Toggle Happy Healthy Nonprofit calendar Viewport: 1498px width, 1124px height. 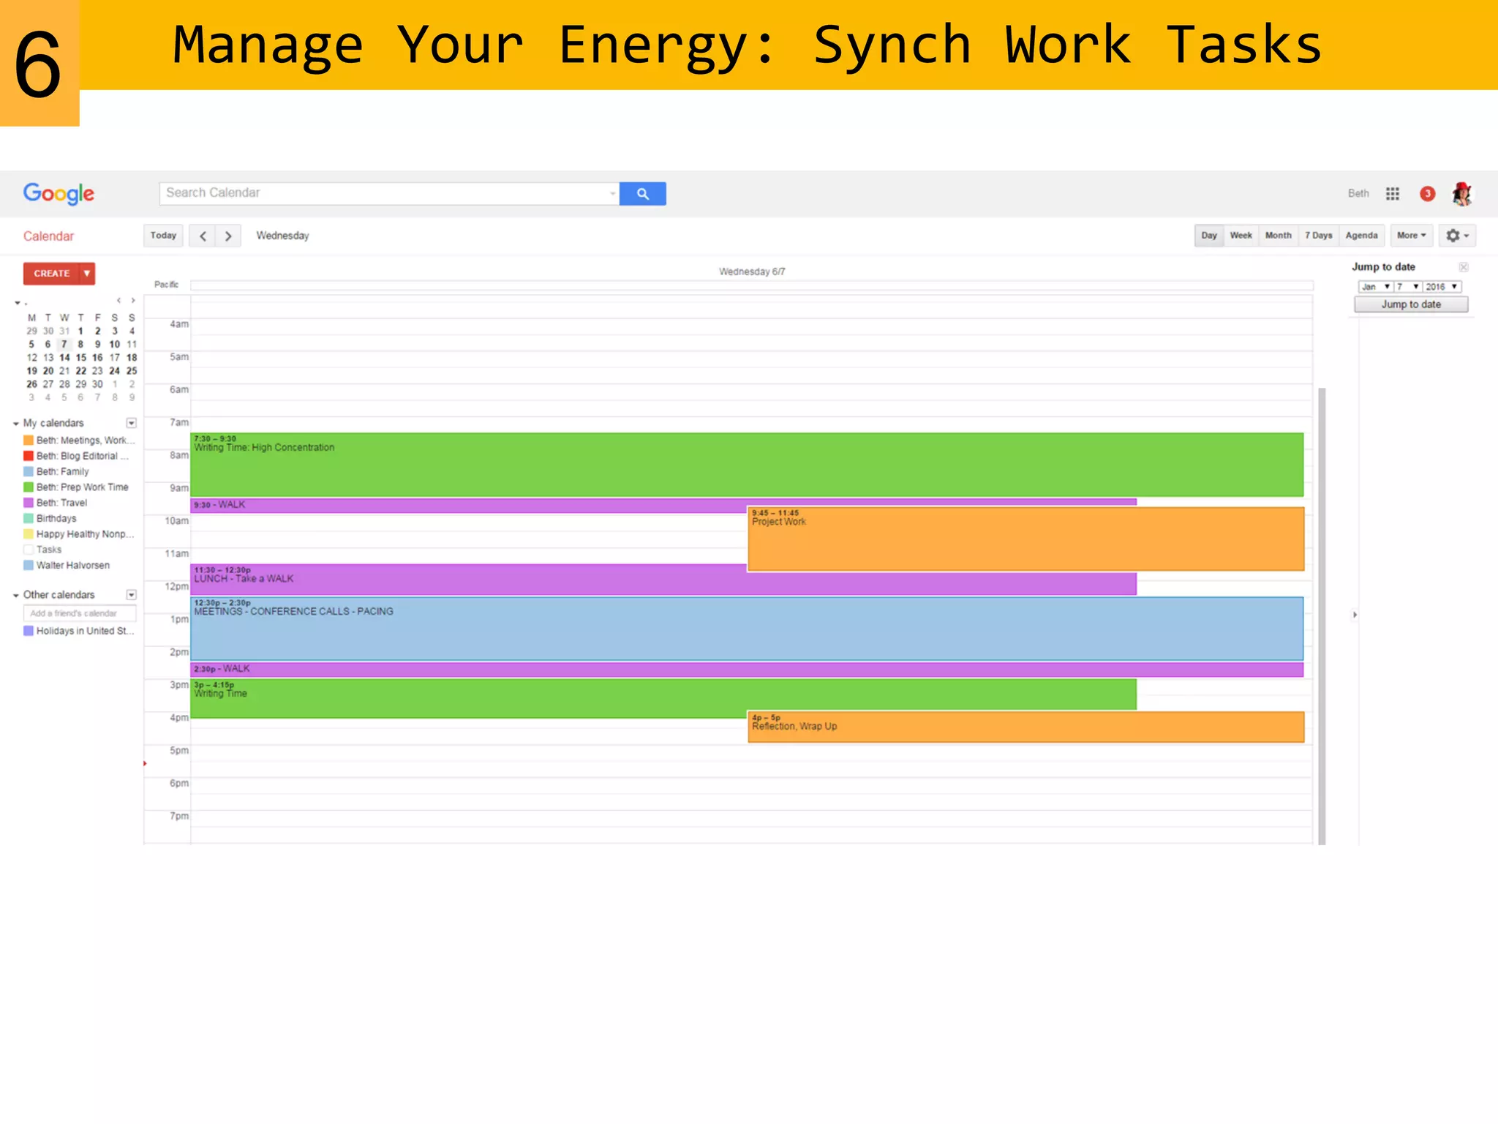click(29, 534)
